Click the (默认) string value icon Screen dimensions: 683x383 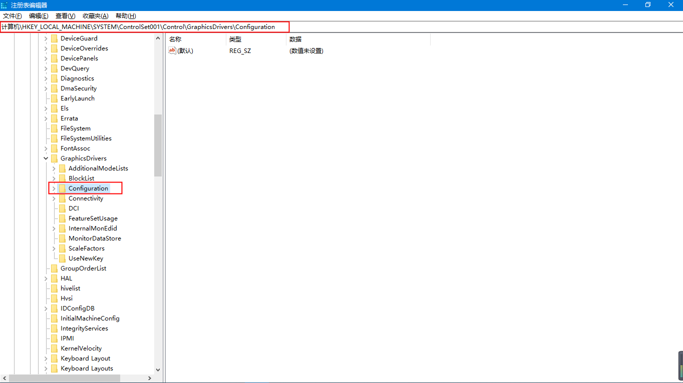pos(172,50)
